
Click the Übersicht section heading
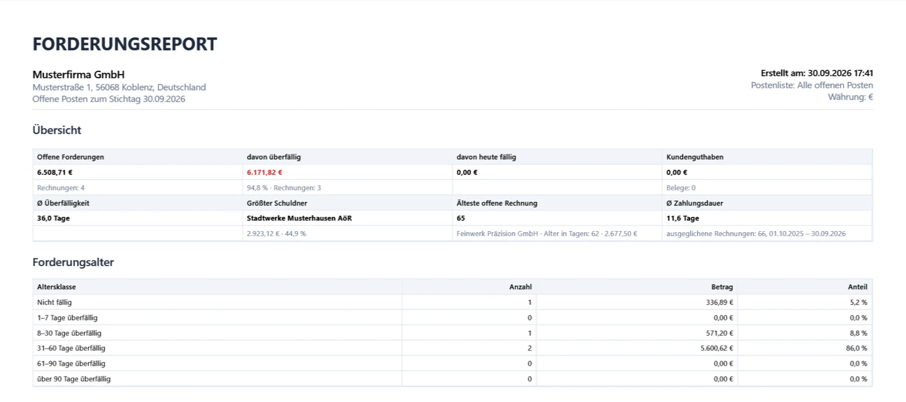tap(57, 130)
